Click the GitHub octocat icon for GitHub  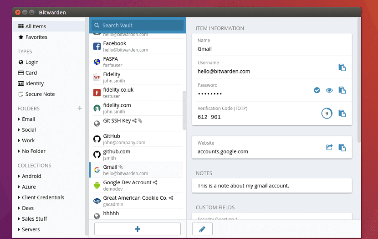tap(97, 139)
